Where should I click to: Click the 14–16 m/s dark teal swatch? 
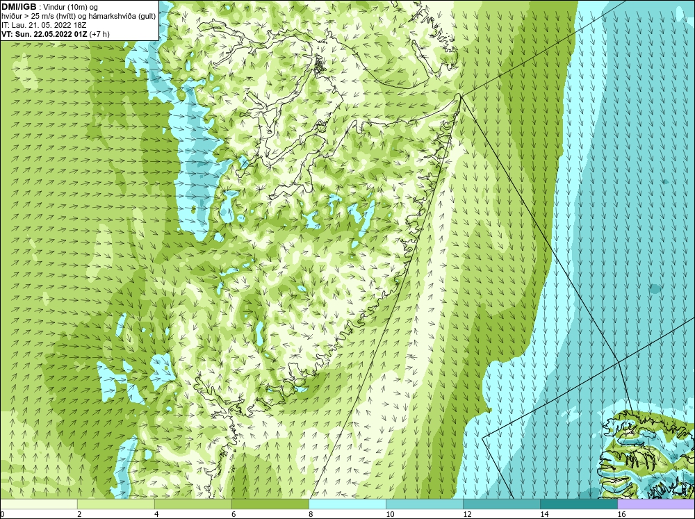coord(579,504)
